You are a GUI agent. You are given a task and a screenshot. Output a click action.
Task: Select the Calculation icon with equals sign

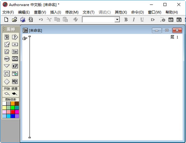15,44
